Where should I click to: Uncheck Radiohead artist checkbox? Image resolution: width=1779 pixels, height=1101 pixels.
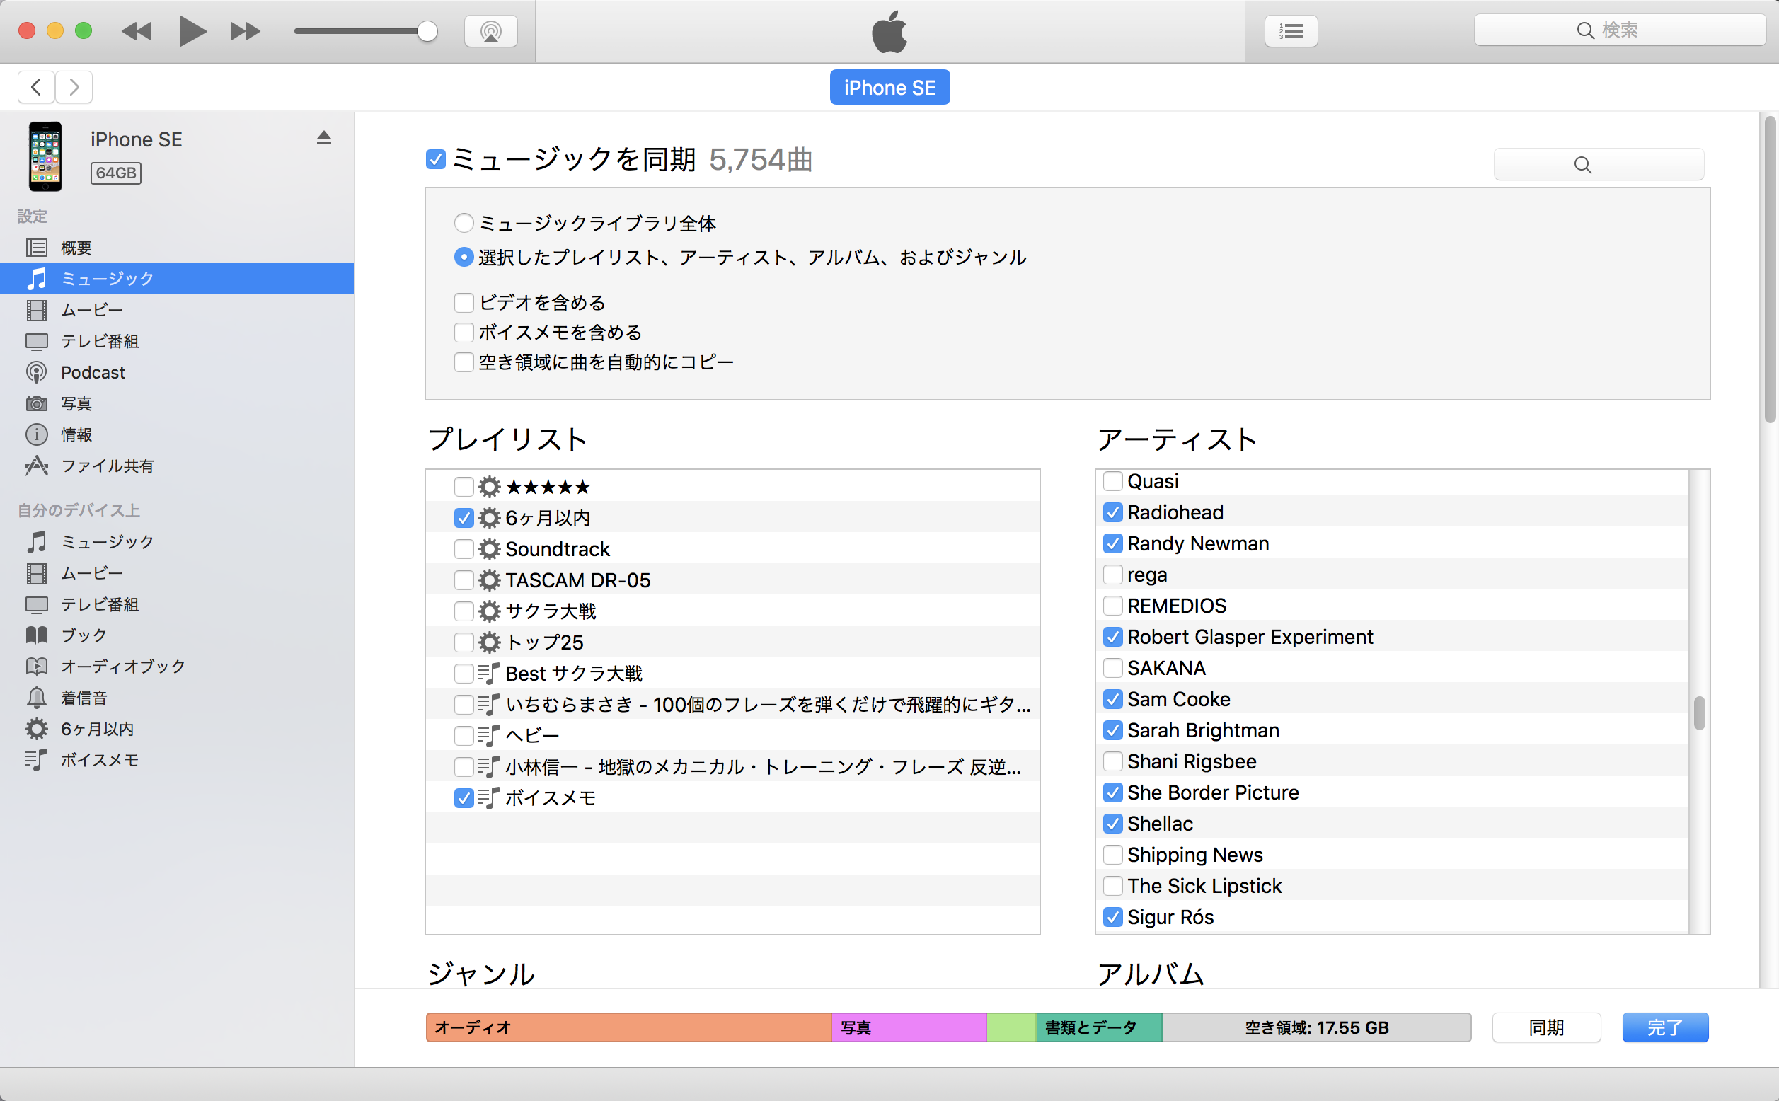[x=1112, y=512]
